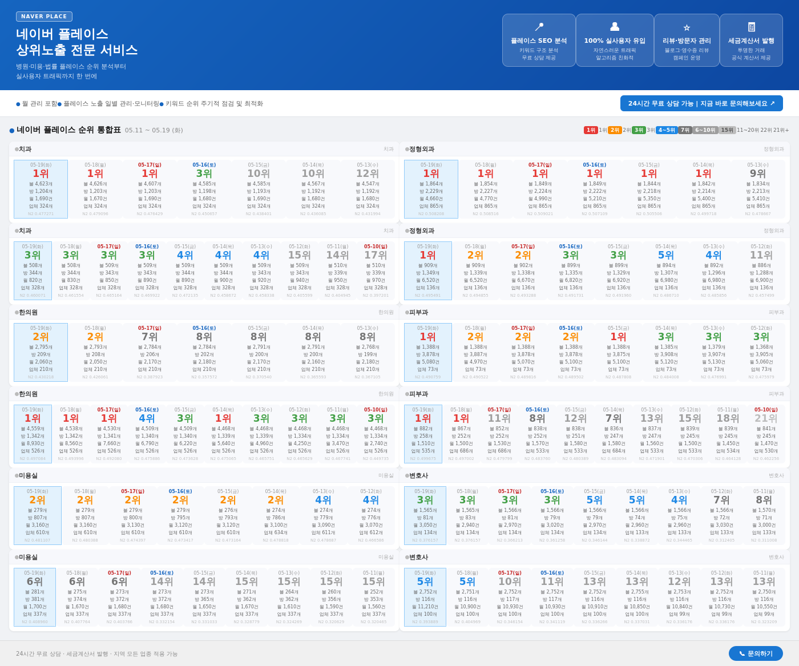Select the 치과 card showing N2 0.477271
This screenshot has width=799, height=666.
point(41,189)
